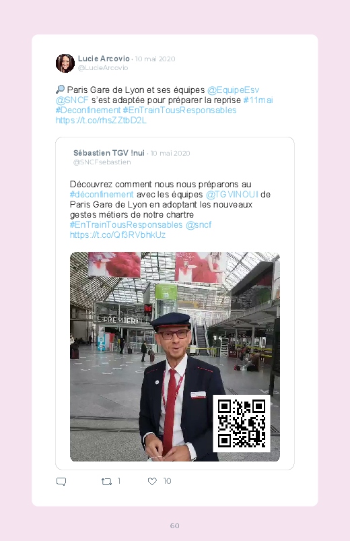This screenshot has width=350, height=541.
Task: Open the @SNCF mention link
Action: (72, 100)
